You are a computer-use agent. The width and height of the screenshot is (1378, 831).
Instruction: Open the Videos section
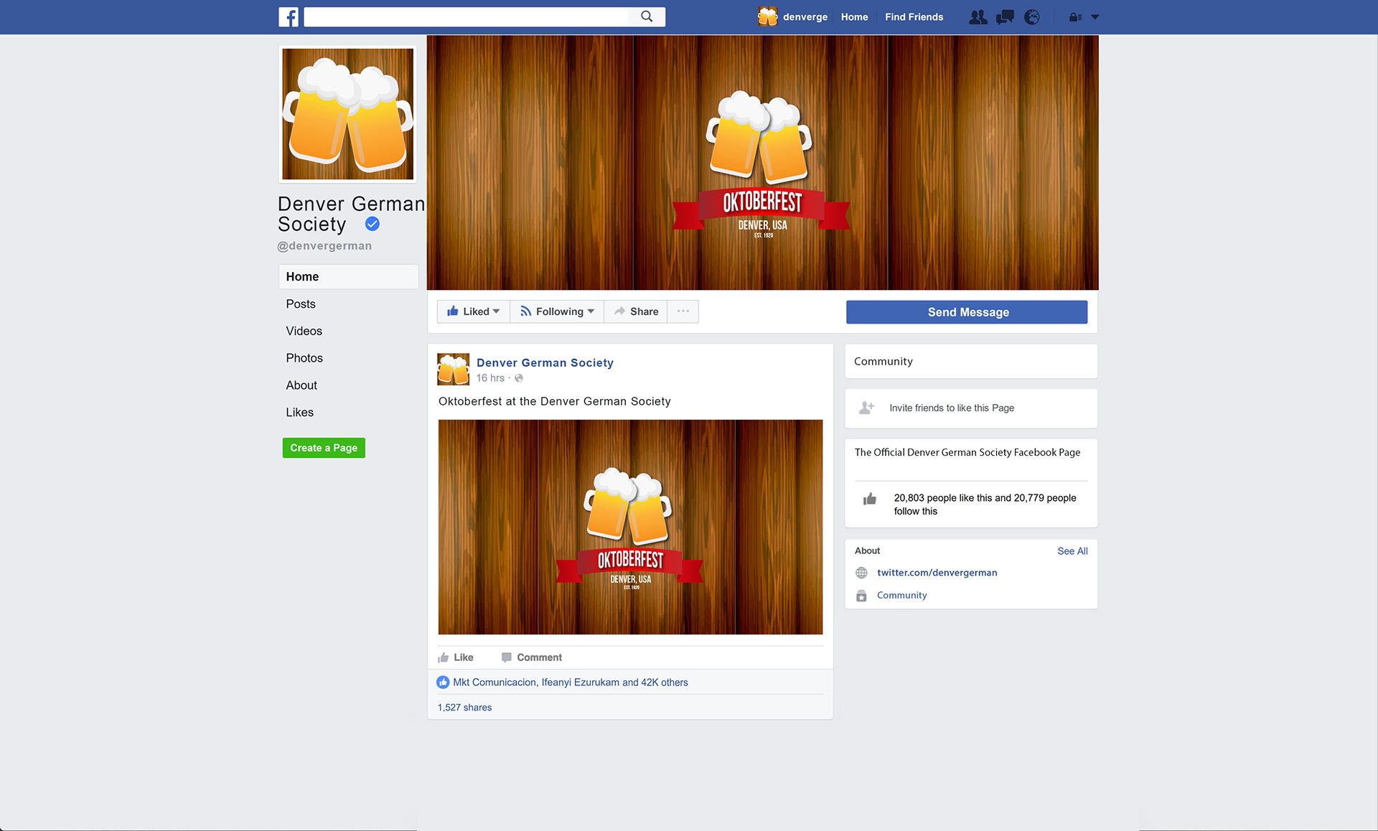pyautogui.click(x=304, y=331)
